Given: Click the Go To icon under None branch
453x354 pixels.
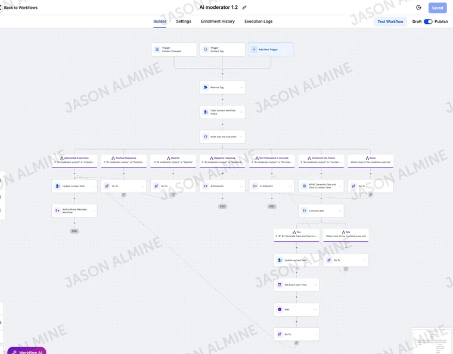Looking at the screenshot, I should 353,186.
